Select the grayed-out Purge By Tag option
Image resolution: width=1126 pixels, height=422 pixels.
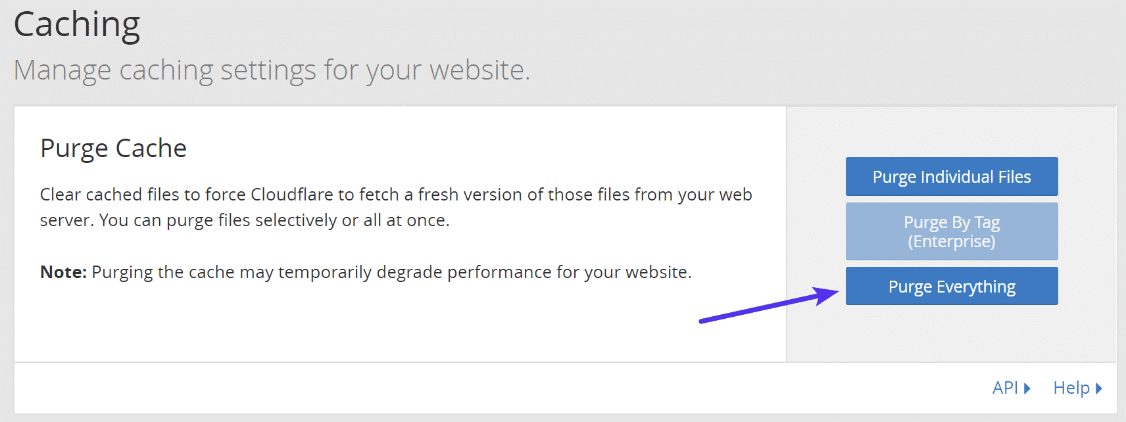(x=951, y=231)
